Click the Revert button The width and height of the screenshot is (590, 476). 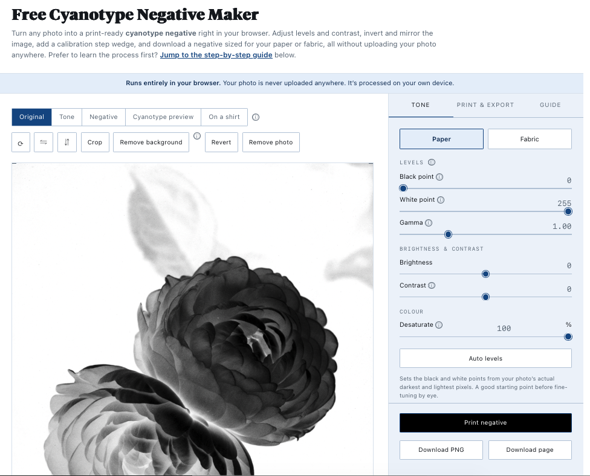[221, 142]
